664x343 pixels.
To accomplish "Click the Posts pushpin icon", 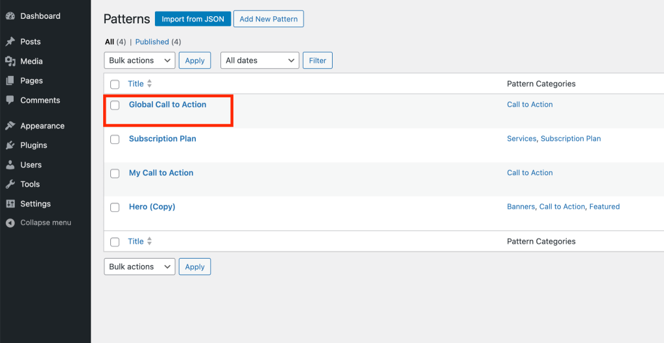I will point(10,41).
